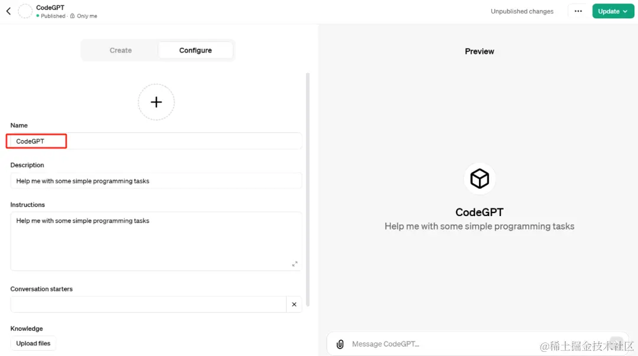Select the Configure tab
Viewport: 638px width, 356px height.
click(196, 50)
